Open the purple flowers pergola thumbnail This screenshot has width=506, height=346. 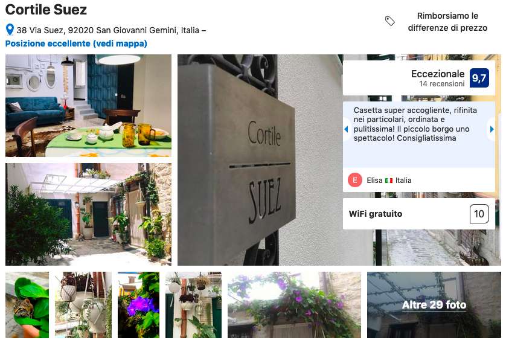coord(294,305)
